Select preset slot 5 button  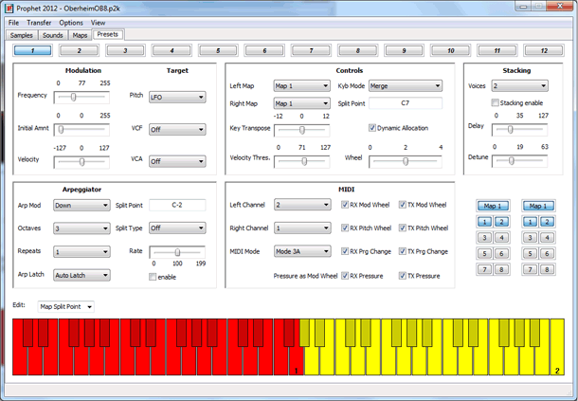[x=218, y=50]
